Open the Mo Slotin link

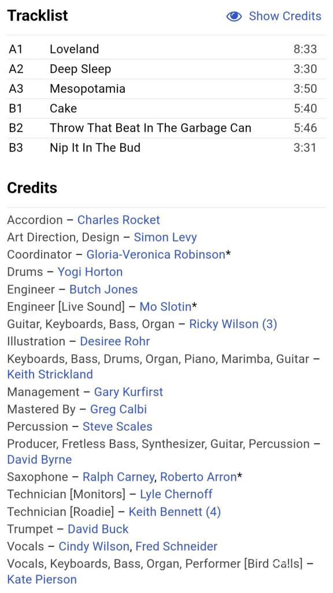tap(165, 307)
